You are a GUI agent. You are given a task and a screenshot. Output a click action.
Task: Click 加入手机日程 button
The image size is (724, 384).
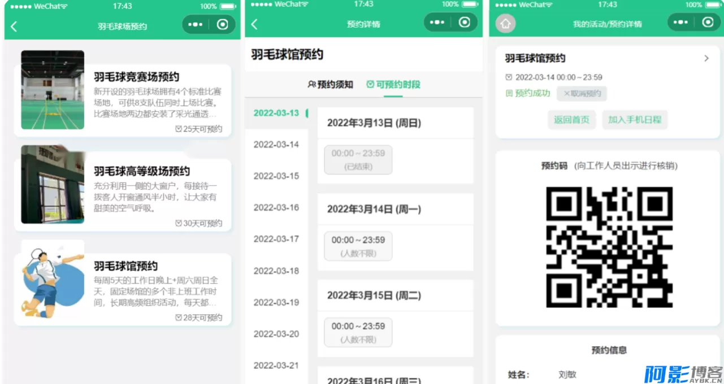(x=635, y=120)
